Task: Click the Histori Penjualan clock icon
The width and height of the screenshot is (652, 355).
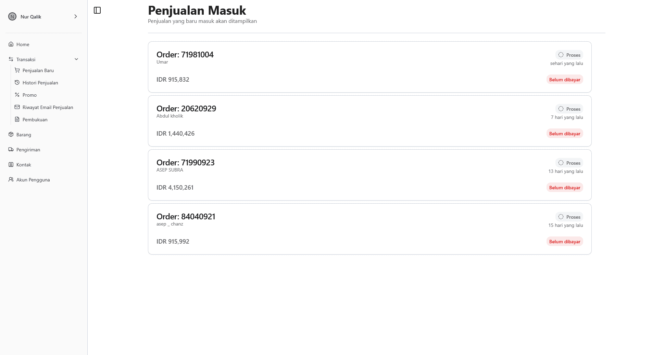Action: tap(17, 82)
